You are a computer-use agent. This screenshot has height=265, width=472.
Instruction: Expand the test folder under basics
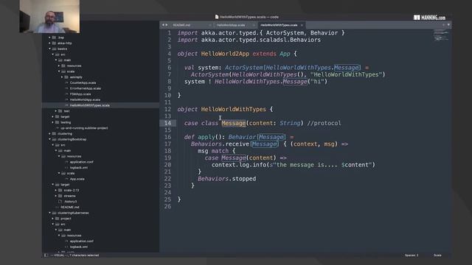click(56, 111)
